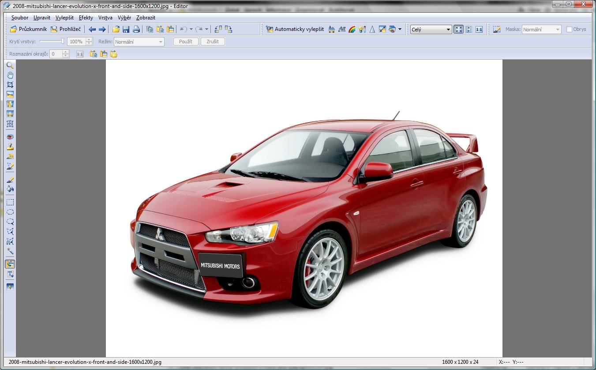Image resolution: width=596 pixels, height=370 pixels.
Task: Pick the red-eye removal tool
Action: (10, 137)
